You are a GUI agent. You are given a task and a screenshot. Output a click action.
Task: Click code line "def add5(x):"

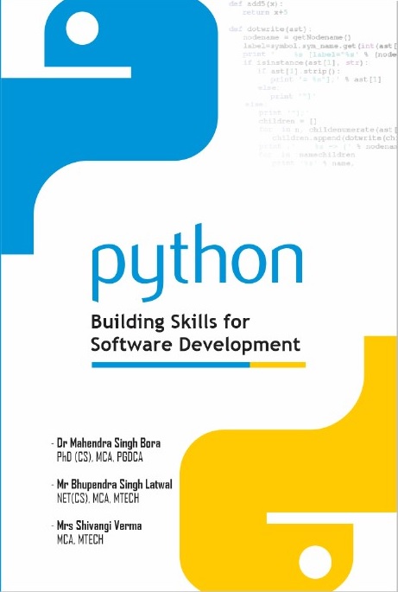tap(256, 3)
